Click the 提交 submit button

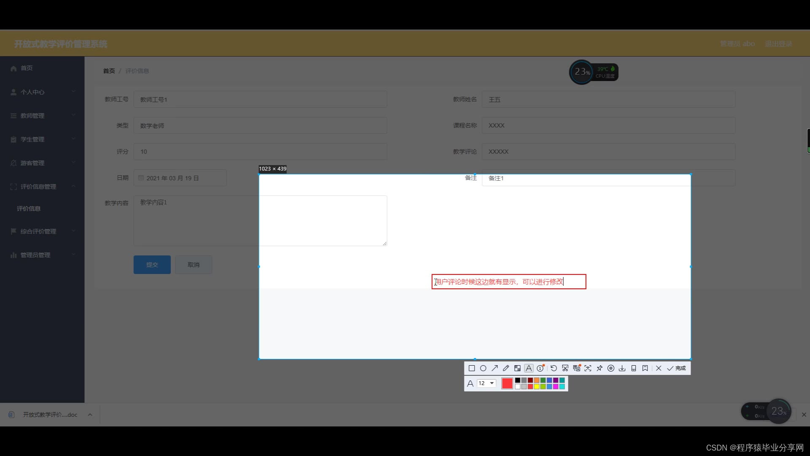(x=152, y=265)
